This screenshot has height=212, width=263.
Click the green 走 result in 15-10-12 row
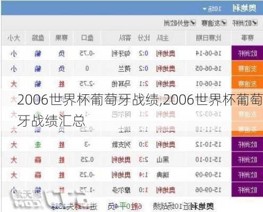38,145
